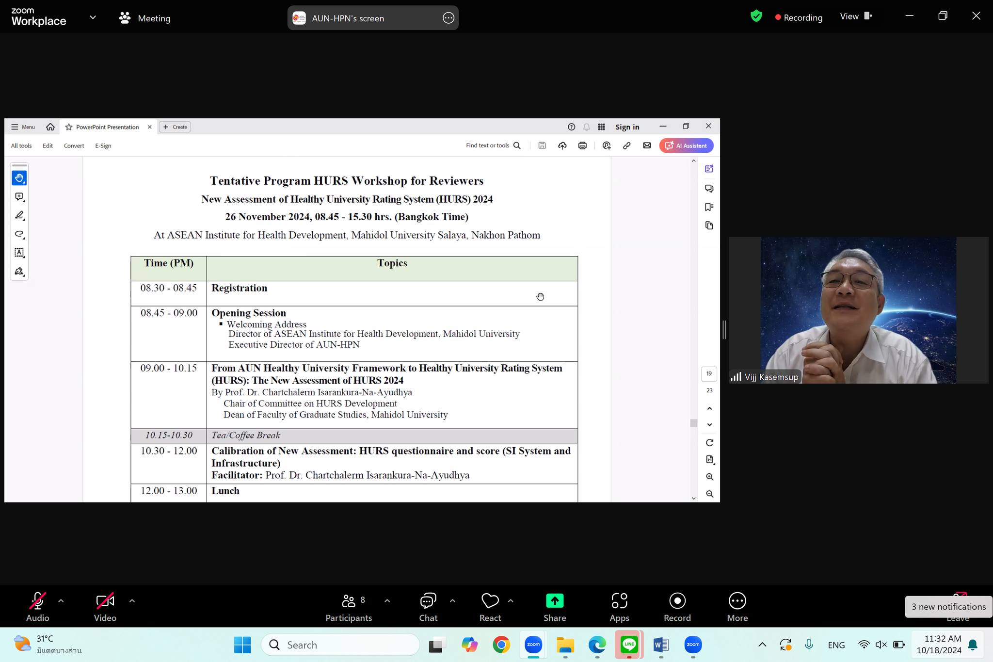Unmute the Audio microphone in Zoom
Image resolution: width=993 pixels, height=662 pixels.
(x=37, y=607)
